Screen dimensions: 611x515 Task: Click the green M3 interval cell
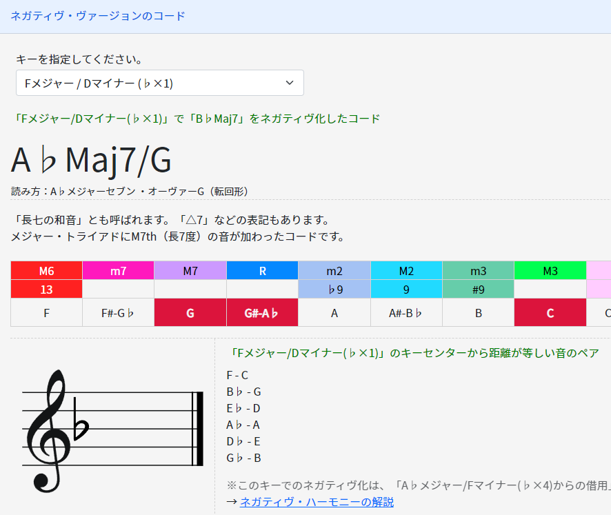[x=550, y=271]
